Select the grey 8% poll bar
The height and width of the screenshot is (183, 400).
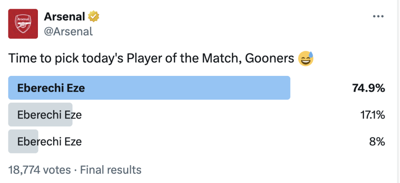pos(23,141)
